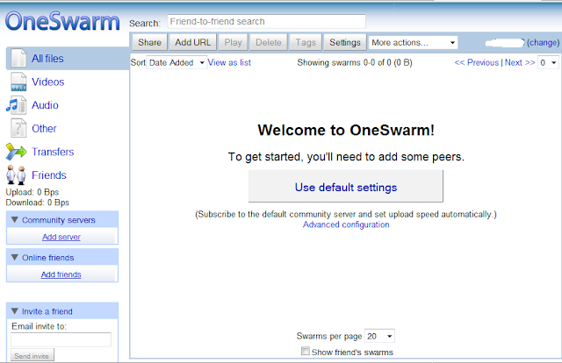The width and height of the screenshot is (562, 363).
Task: Open the More actions dropdown
Action: (414, 43)
